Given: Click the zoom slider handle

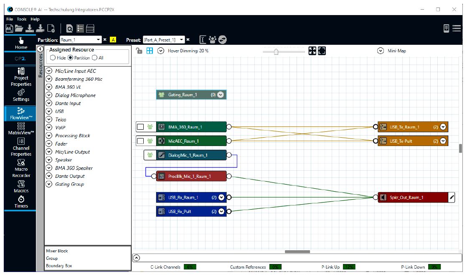Looking at the screenshot, I should [276, 51].
